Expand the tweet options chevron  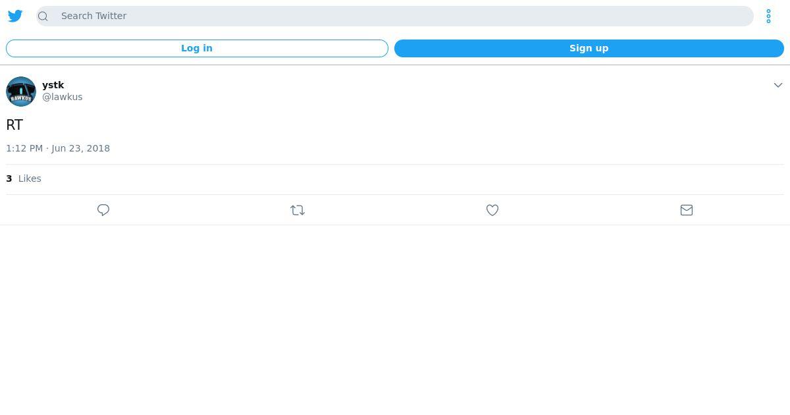pyautogui.click(x=777, y=85)
